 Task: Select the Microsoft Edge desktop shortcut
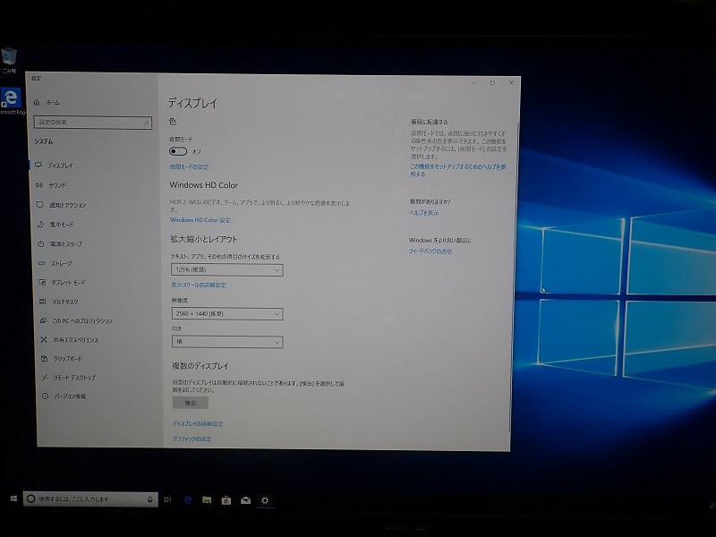12,101
